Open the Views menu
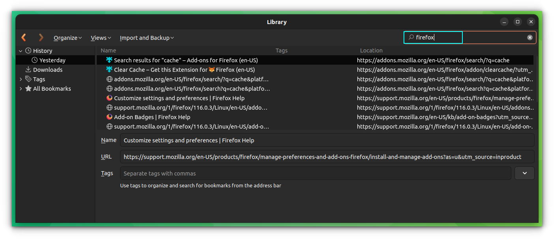554x239 pixels. pos(101,38)
